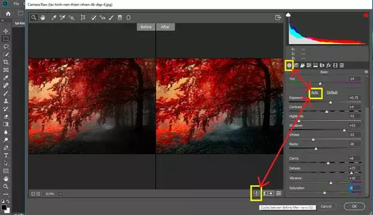Open Photoshop File menu
Screen dimensions: 373x215
[x=16, y=4]
